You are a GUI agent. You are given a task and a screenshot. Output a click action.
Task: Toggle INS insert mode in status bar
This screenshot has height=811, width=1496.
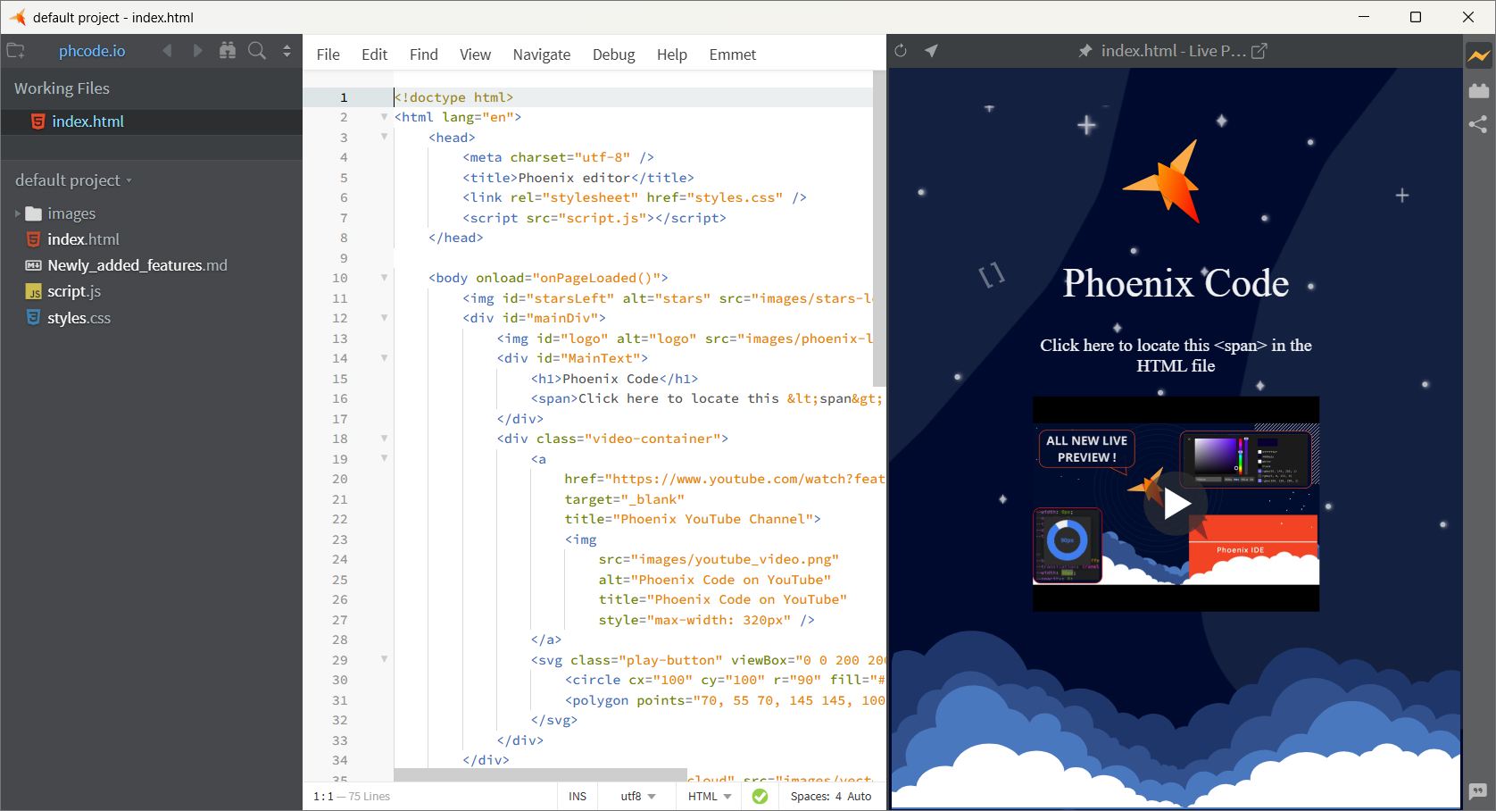tap(577, 796)
